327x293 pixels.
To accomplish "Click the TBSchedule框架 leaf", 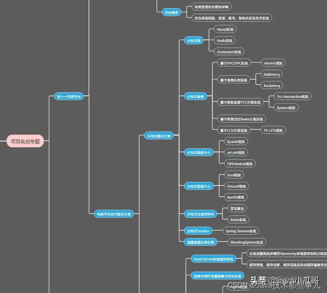I will 240,164.
